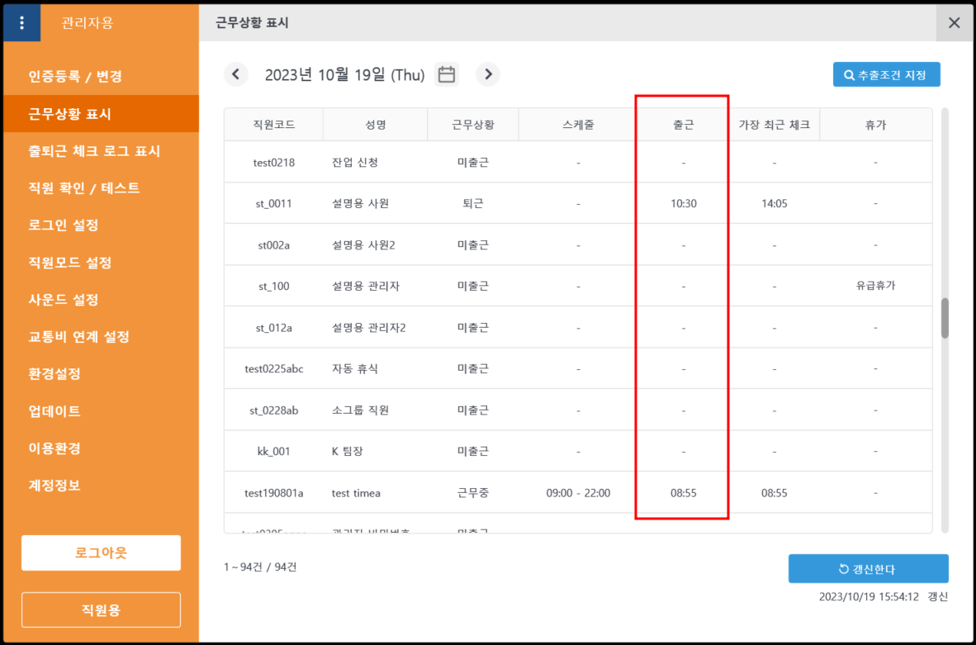This screenshot has height=645, width=976.
Task: Sort by 직원코드 column header
Action: coord(273,125)
